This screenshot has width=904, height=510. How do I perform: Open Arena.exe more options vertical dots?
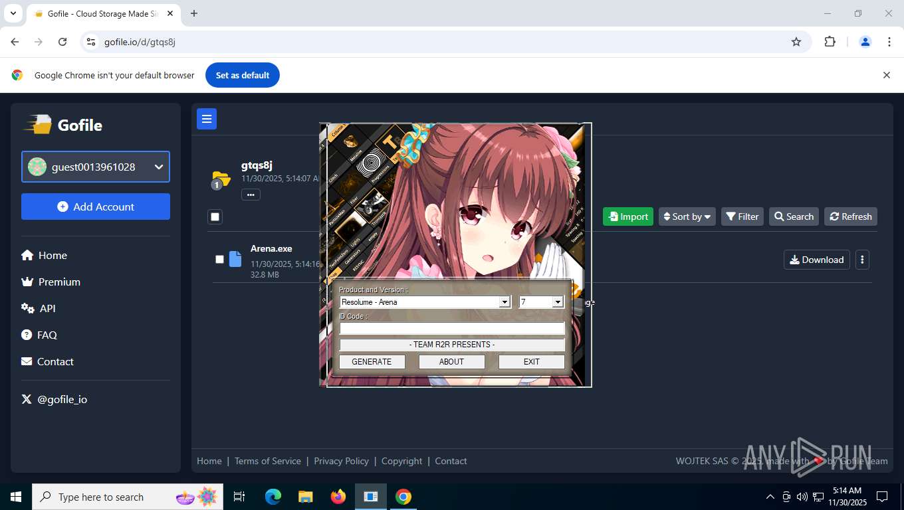[862, 260]
